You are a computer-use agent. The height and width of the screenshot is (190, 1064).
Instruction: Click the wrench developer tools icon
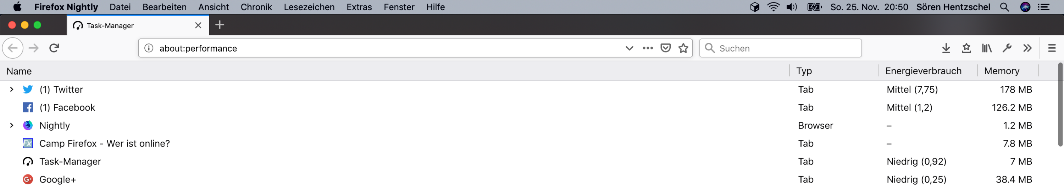point(1007,48)
